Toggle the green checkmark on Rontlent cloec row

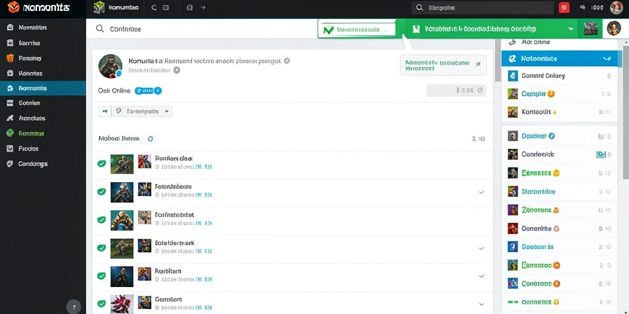[102, 163]
